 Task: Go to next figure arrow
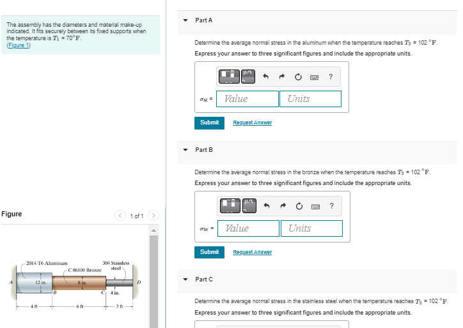pos(153,216)
